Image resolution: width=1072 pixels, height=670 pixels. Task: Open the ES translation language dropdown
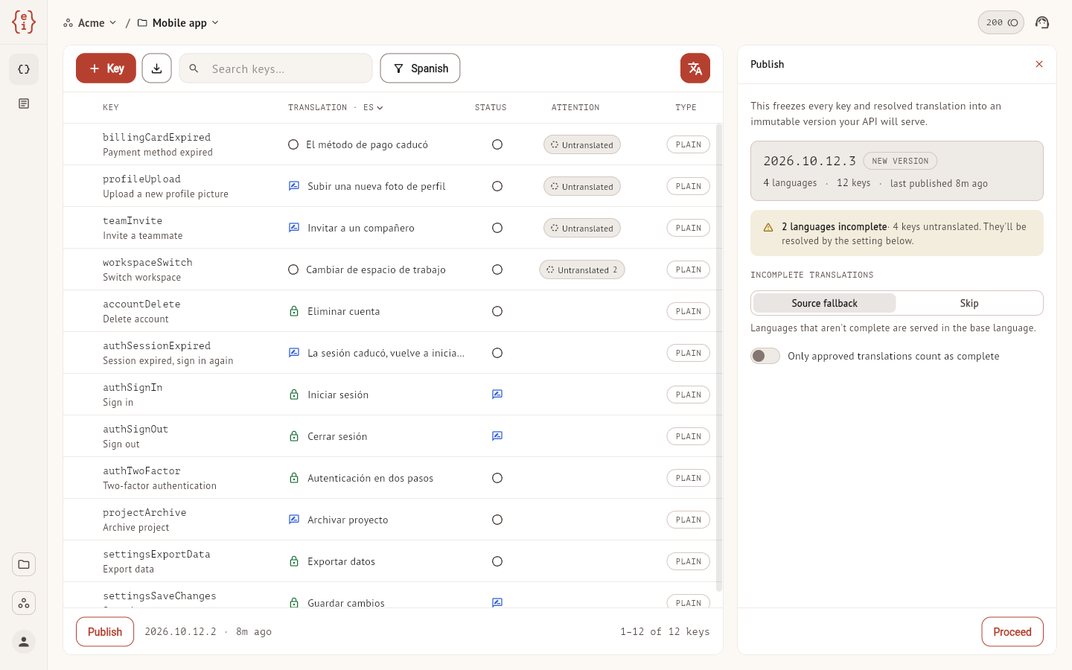(373, 107)
